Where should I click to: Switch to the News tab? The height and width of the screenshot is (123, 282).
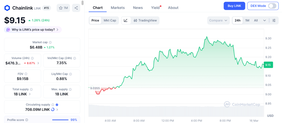click(138, 8)
